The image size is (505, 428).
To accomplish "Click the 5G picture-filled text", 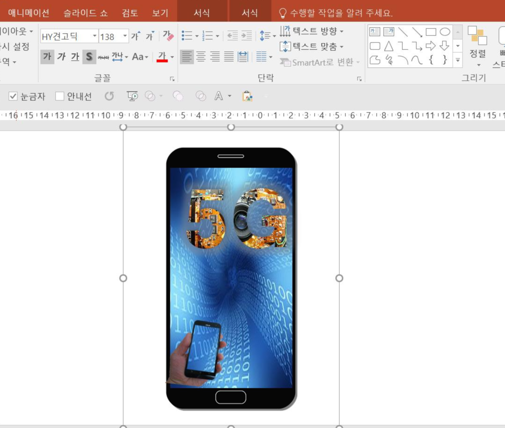I will coord(236,218).
